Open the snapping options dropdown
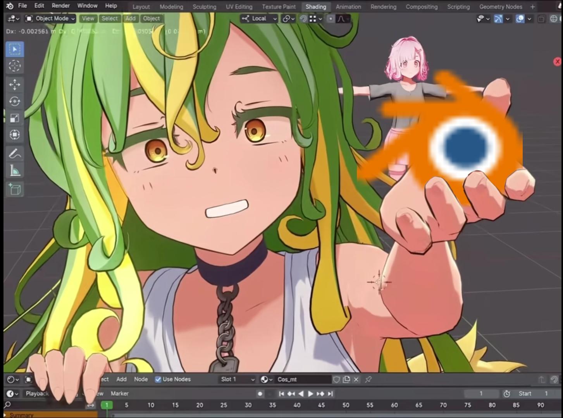This screenshot has height=418, width=563. (315, 19)
